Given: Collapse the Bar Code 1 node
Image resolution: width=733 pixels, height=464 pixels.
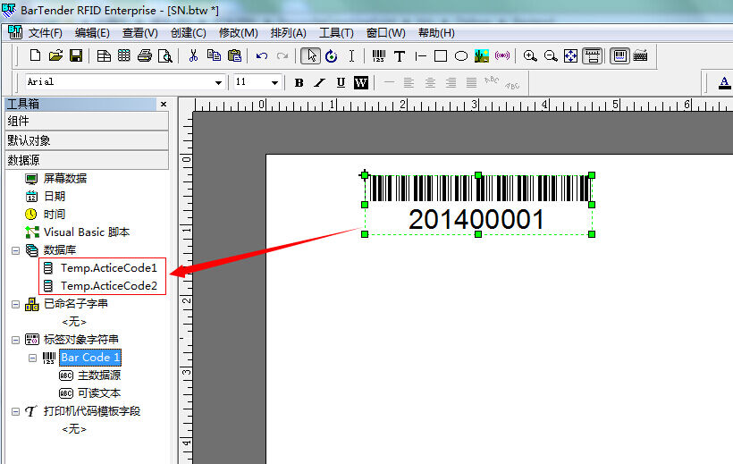Looking at the screenshot, I should pyautogui.click(x=32, y=359).
